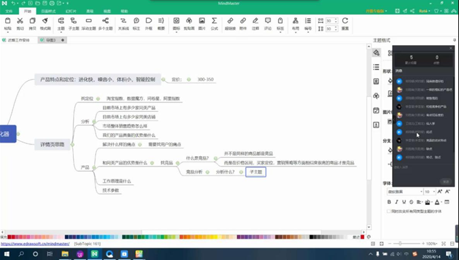
Task: Click the 格式刷 format painter icon
Action: coord(45,24)
